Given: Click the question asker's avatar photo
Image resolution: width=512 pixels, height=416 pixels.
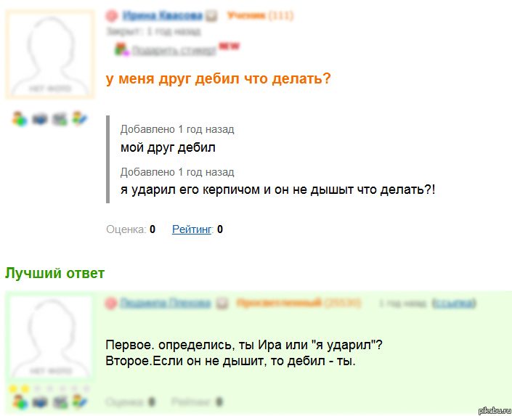Looking at the screenshot, I should click(49, 54).
